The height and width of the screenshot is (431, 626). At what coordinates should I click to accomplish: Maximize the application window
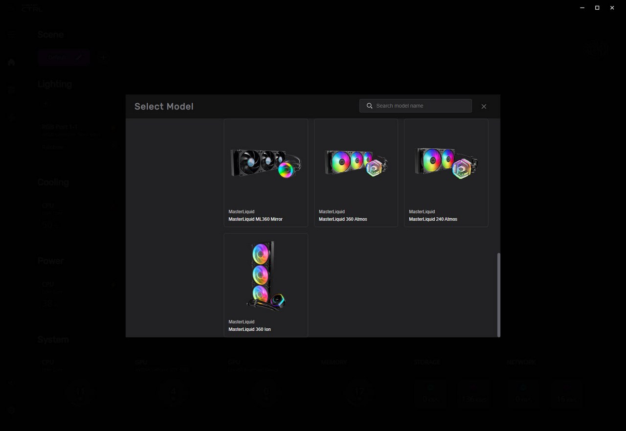point(597,8)
